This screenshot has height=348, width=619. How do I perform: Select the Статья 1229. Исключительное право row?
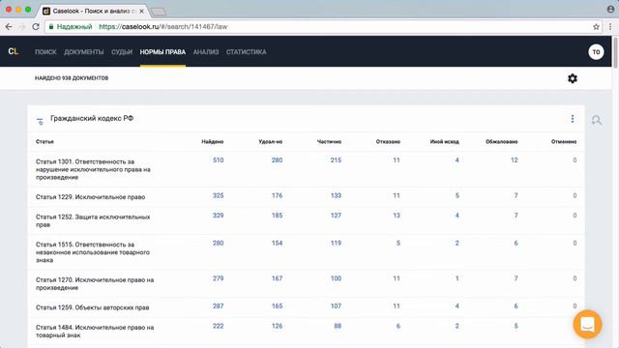pos(90,197)
